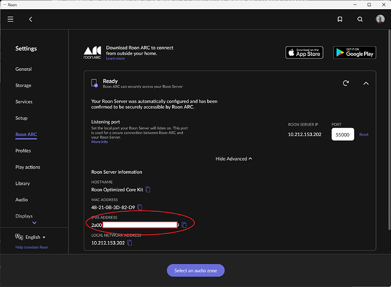The width and height of the screenshot is (391, 287).
Task: Open Play actions settings
Action: coord(28,167)
